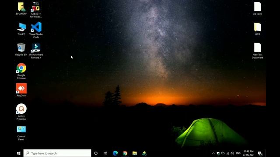This screenshot has height=157, width=280.
Task: Expand hidden system tray icons chevron
Action: pyautogui.click(x=213, y=153)
